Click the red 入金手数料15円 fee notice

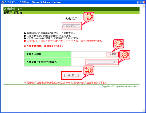point(44,46)
